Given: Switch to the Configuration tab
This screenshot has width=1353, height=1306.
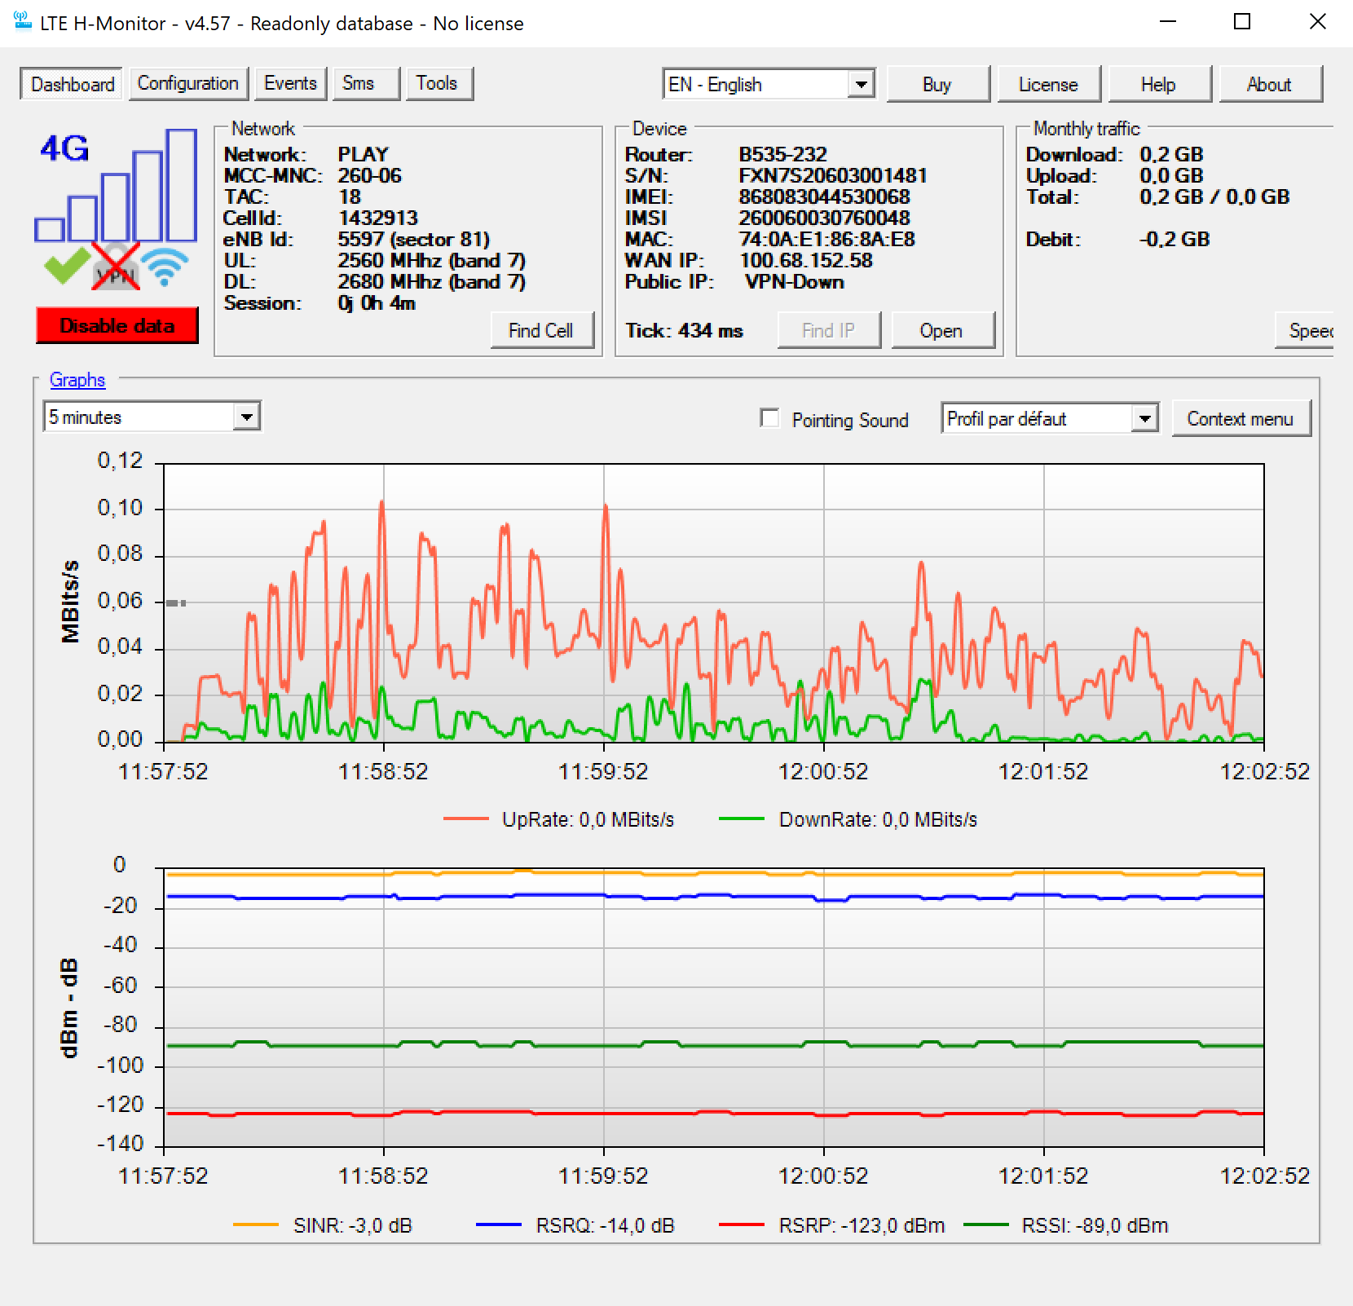Looking at the screenshot, I should (187, 83).
